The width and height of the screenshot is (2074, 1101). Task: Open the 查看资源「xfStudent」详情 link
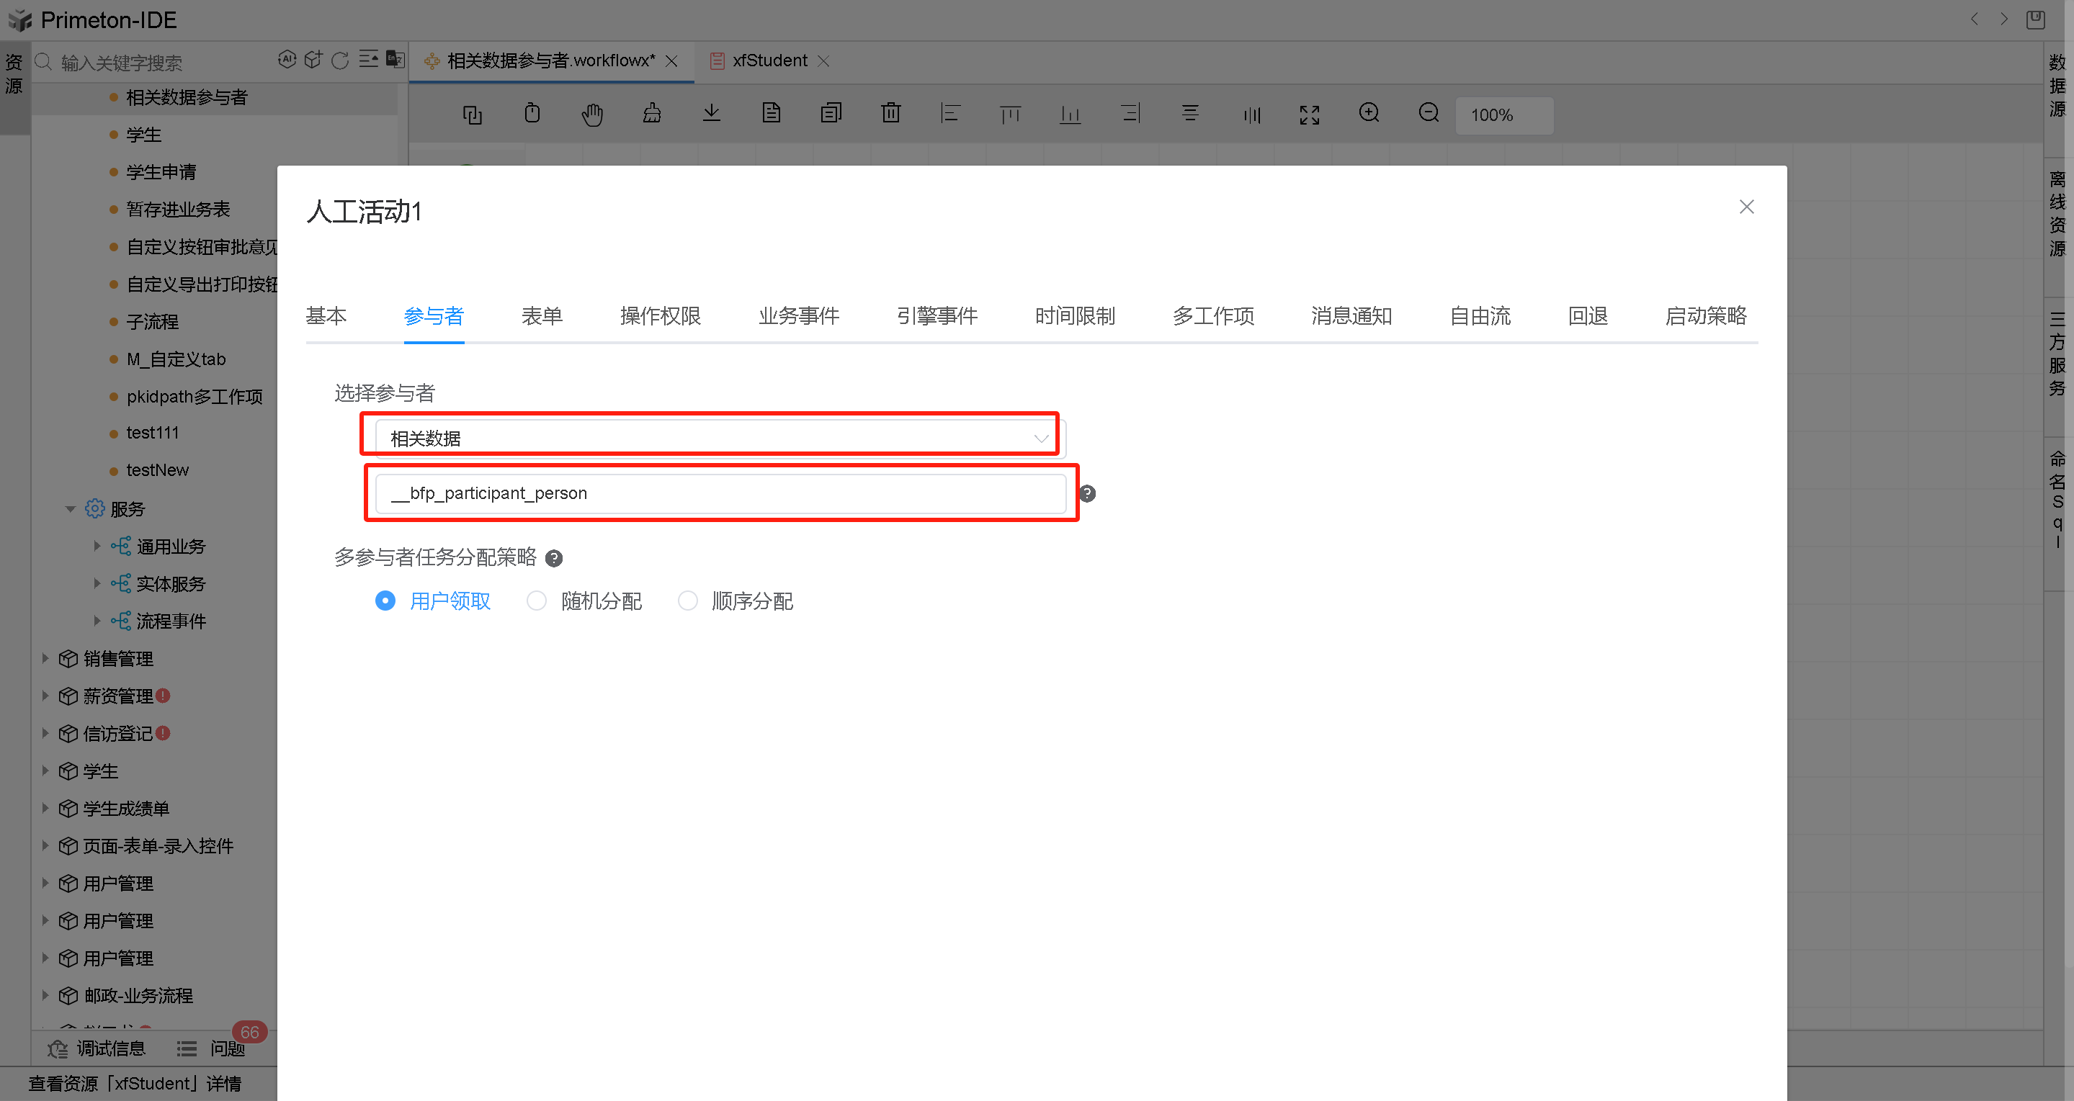[135, 1083]
